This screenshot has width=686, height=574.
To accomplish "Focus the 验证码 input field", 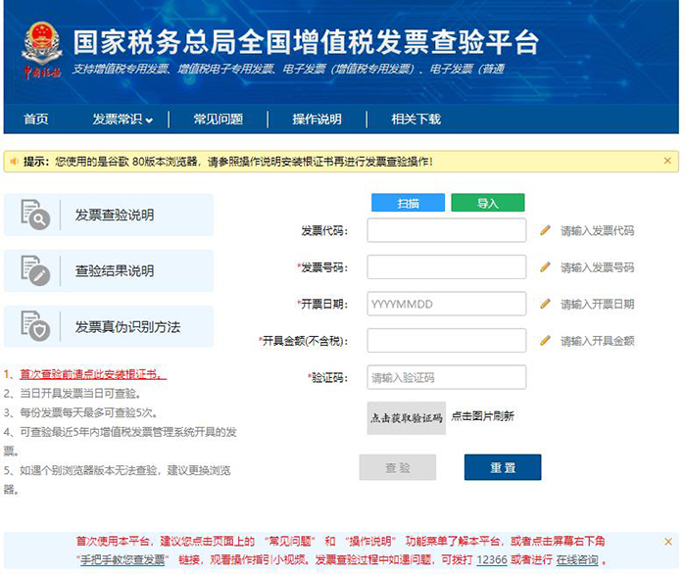I will pyautogui.click(x=447, y=377).
